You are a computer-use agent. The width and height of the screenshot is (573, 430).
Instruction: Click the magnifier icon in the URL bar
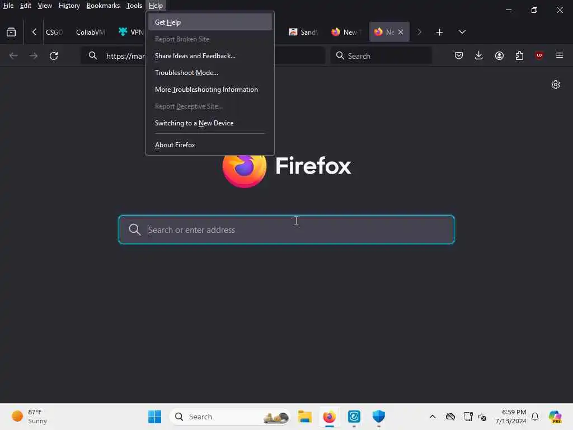(93, 55)
